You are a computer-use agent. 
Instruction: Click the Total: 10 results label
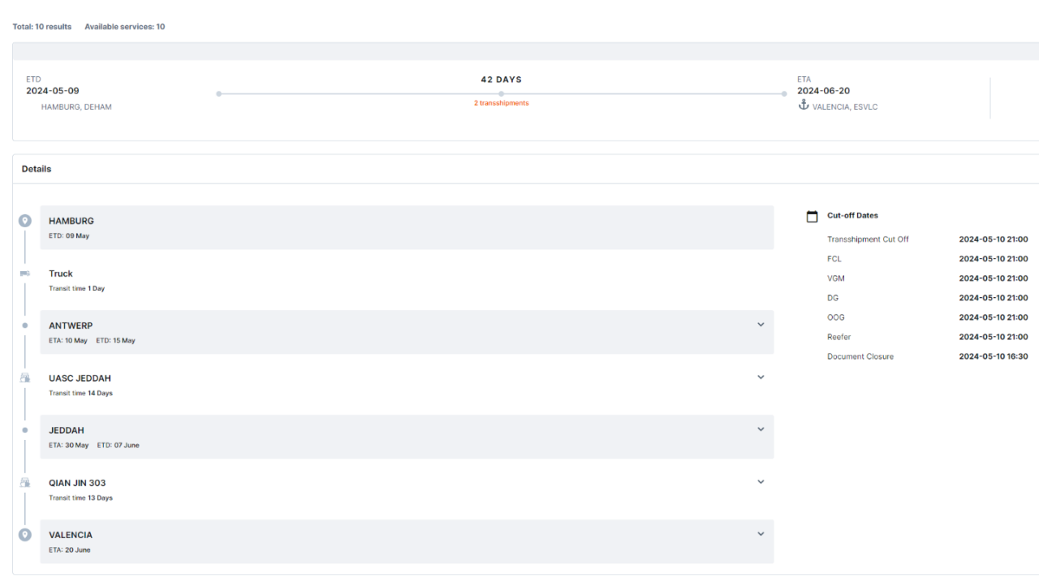(41, 26)
